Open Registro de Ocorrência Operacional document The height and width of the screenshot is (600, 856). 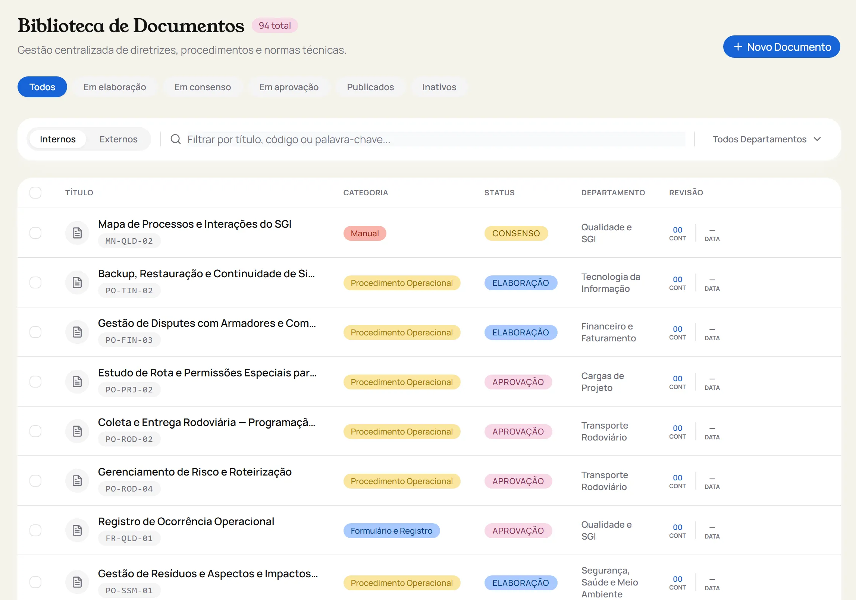pyautogui.click(x=186, y=521)
